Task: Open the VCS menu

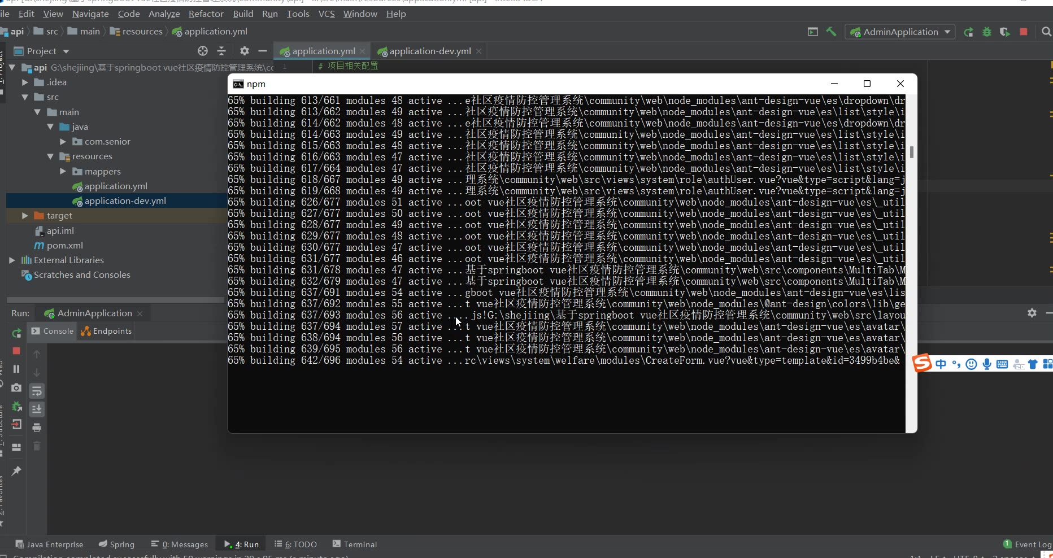Action: 327,14
